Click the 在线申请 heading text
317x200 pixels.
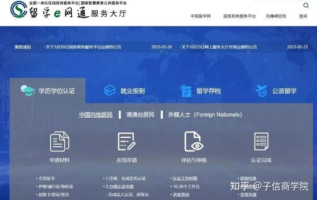(x=127, y=160)
